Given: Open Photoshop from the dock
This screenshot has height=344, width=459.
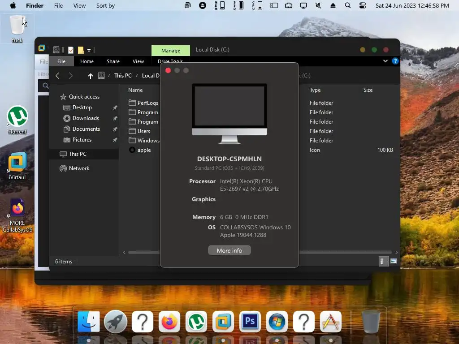Looking at the screenshot, I should (x=250, y=322).
